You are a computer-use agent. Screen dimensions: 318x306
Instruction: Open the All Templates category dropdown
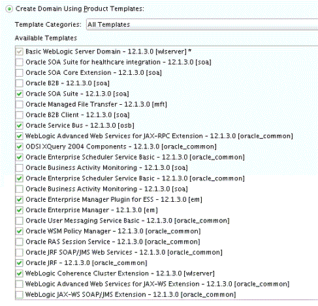[202, 24]
